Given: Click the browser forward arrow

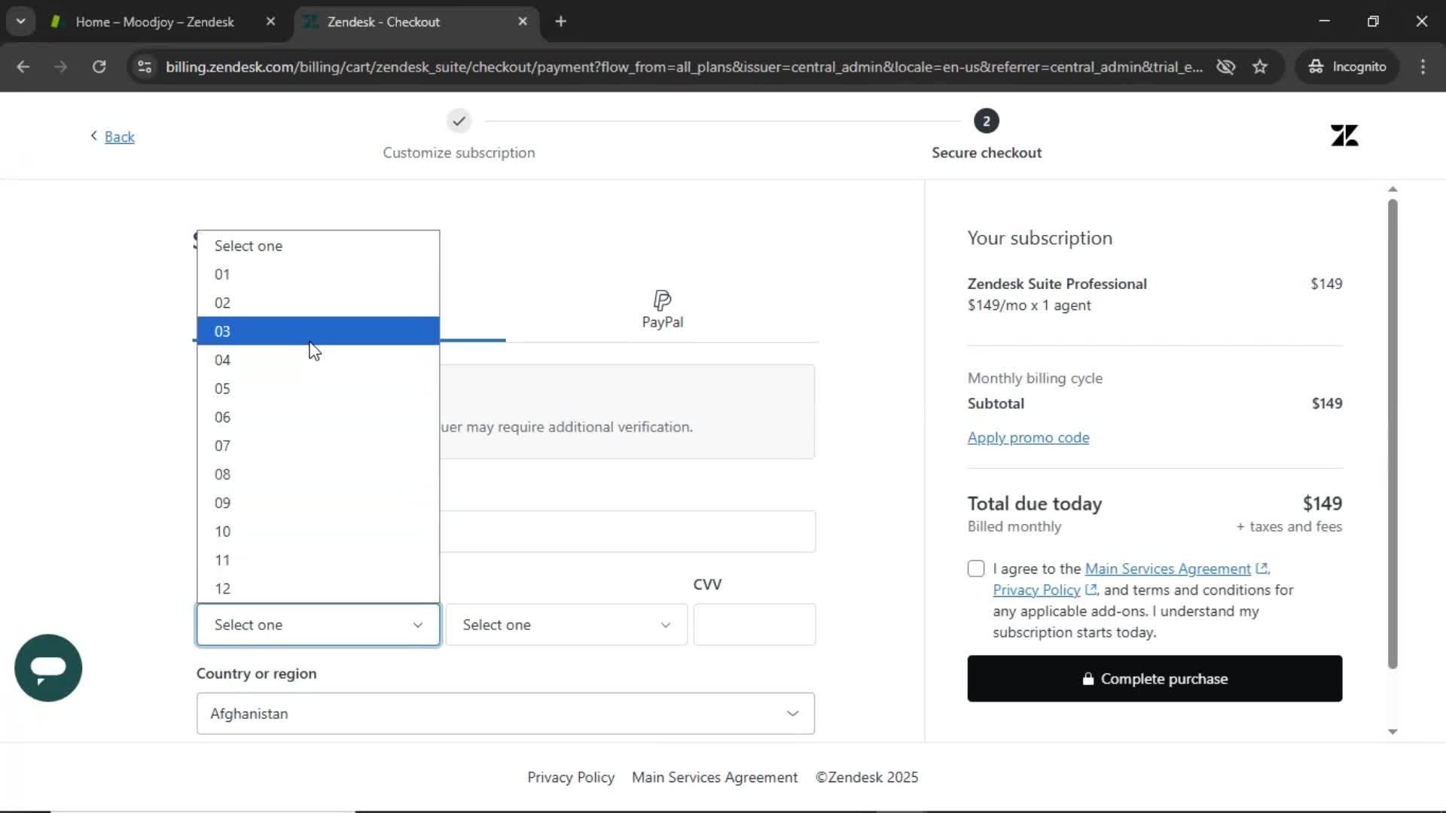Looking at the screenshot, I should click(61, 66).
